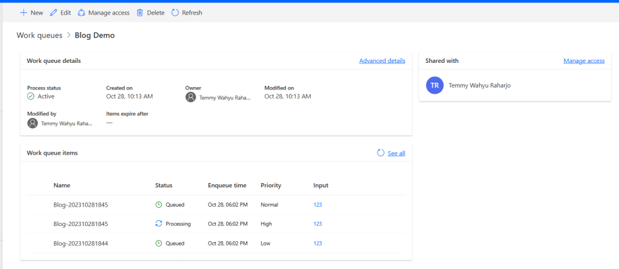Screen dimensions: 619x269
Task: Click the New plus icon
Action: pyautogui.click(x=24, y=13)
